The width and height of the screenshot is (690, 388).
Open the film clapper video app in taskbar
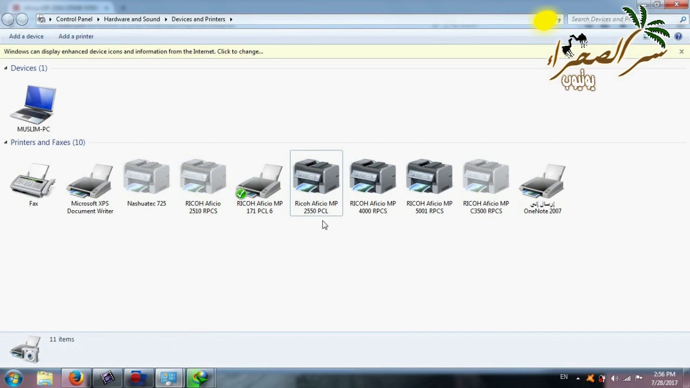tap(107, 378)
